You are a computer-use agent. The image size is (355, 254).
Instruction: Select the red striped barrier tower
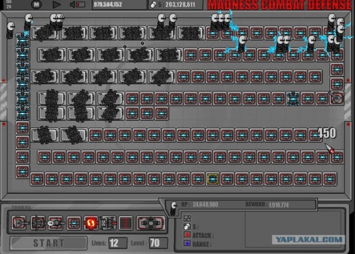tap(126, 223)
